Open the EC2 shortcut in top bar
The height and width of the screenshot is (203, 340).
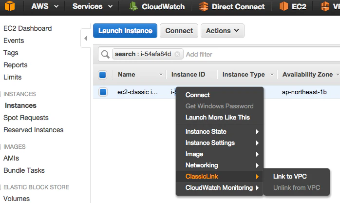point(293,6)
